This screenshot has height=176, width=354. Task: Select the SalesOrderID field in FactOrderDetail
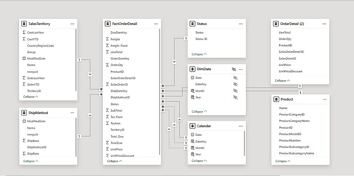(x=119, y=84)
